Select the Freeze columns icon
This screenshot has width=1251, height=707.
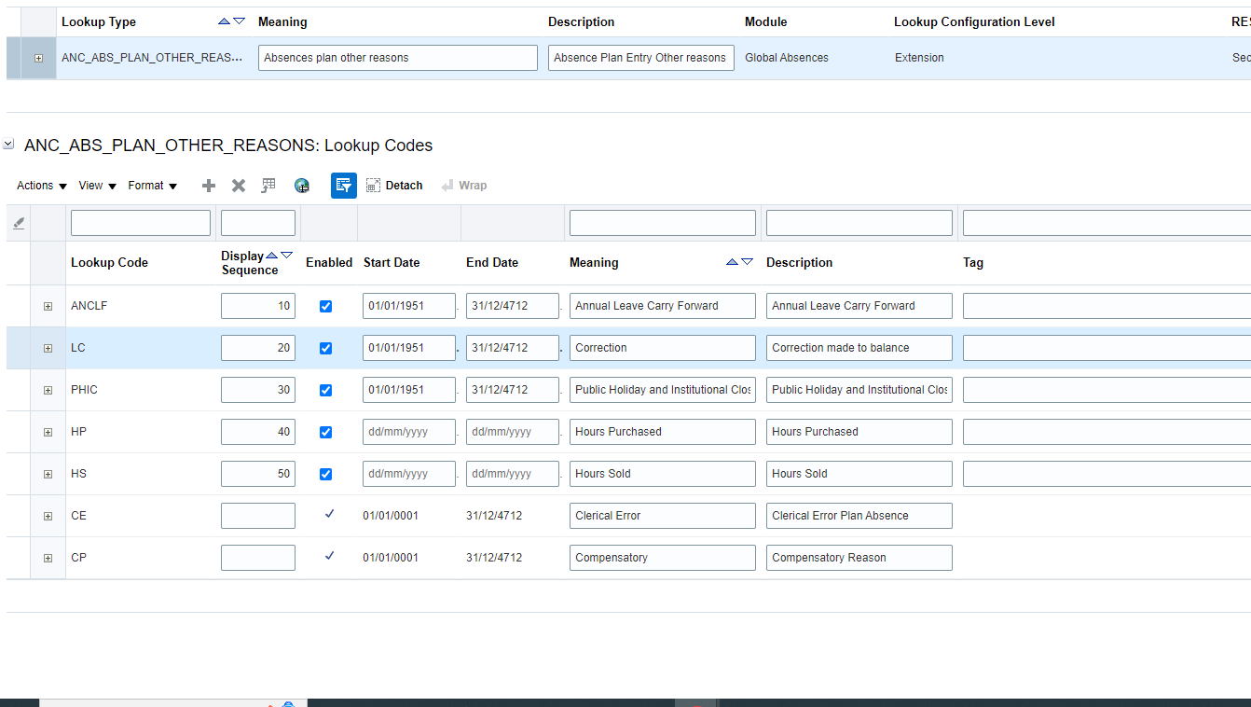point(268,185)
